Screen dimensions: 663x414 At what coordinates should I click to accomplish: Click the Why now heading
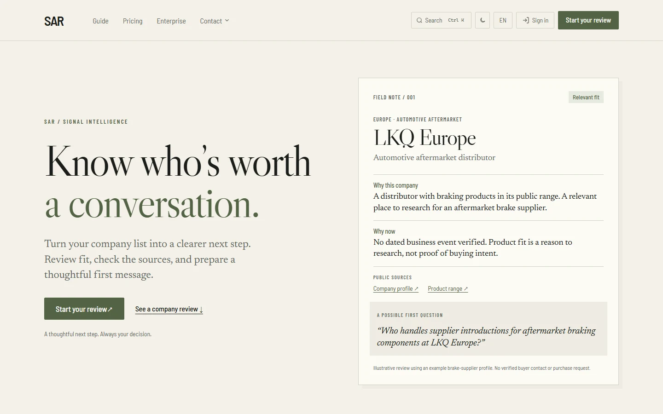point(384,231)
